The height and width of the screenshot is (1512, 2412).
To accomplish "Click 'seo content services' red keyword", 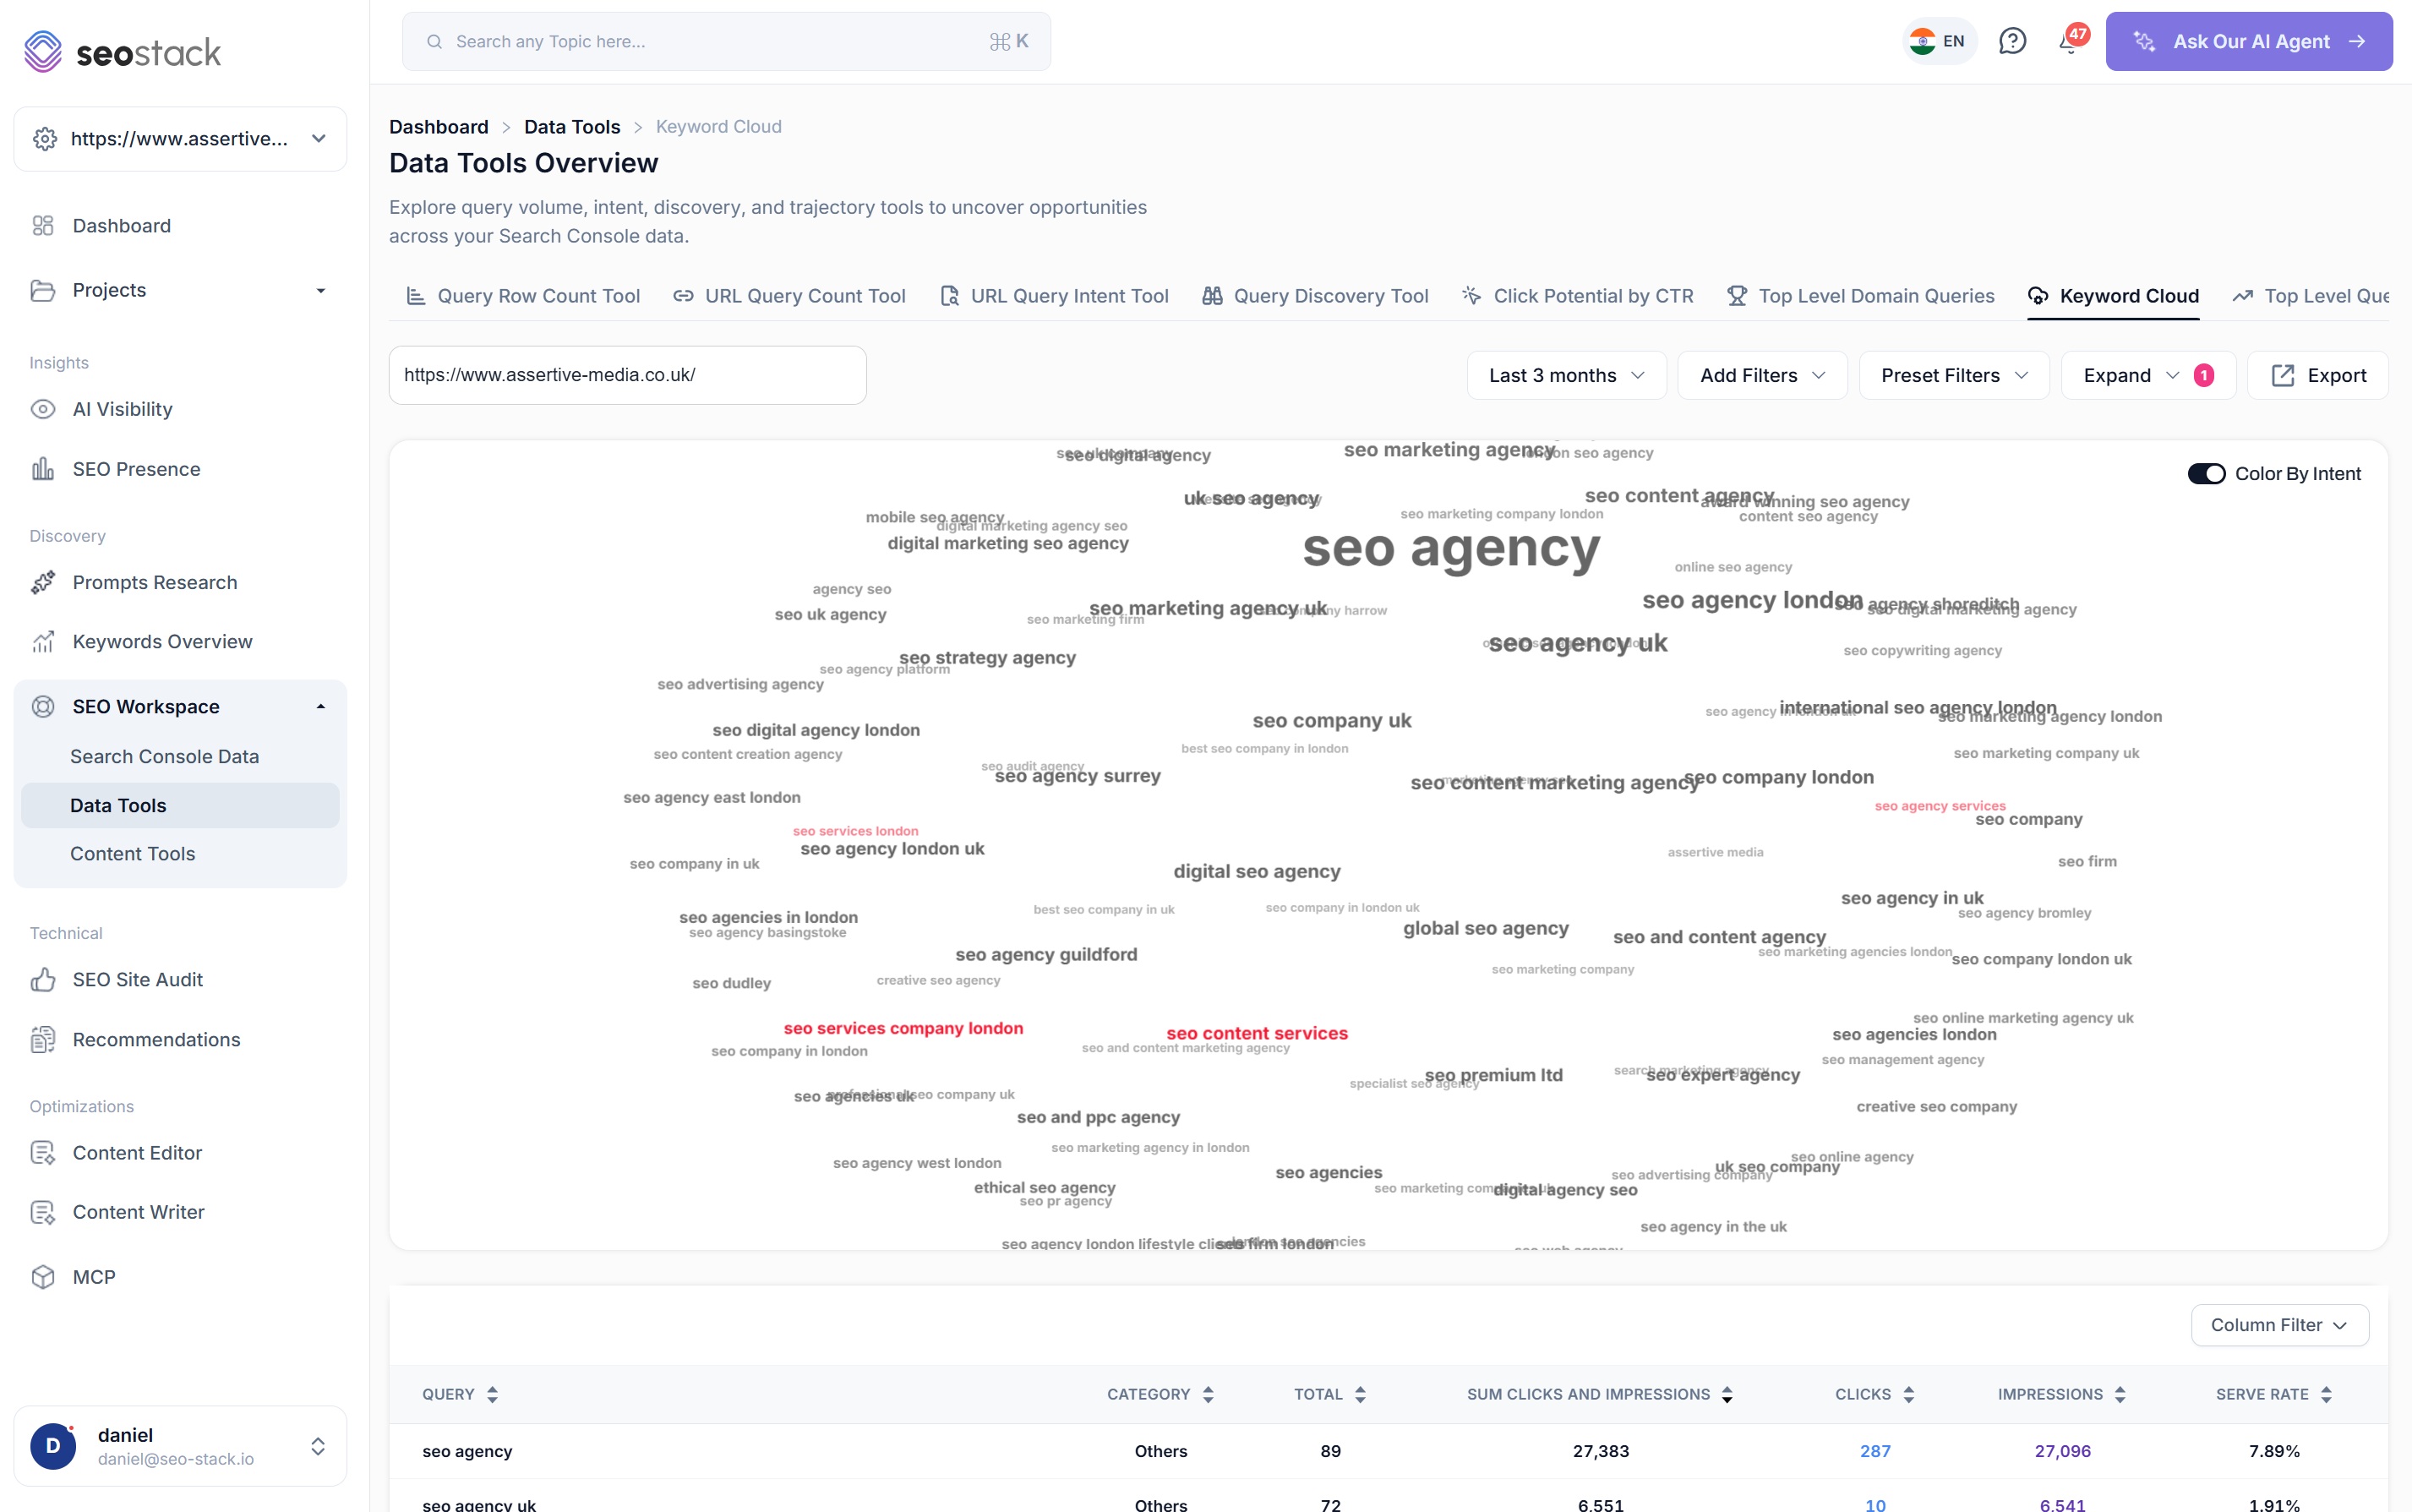I will (1257, 1033).
